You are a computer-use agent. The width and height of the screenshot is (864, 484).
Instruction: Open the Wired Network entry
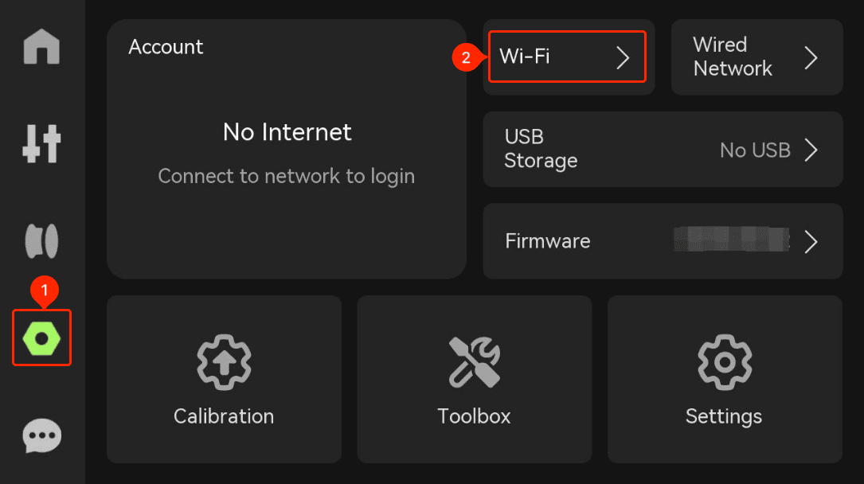(757, 57)
